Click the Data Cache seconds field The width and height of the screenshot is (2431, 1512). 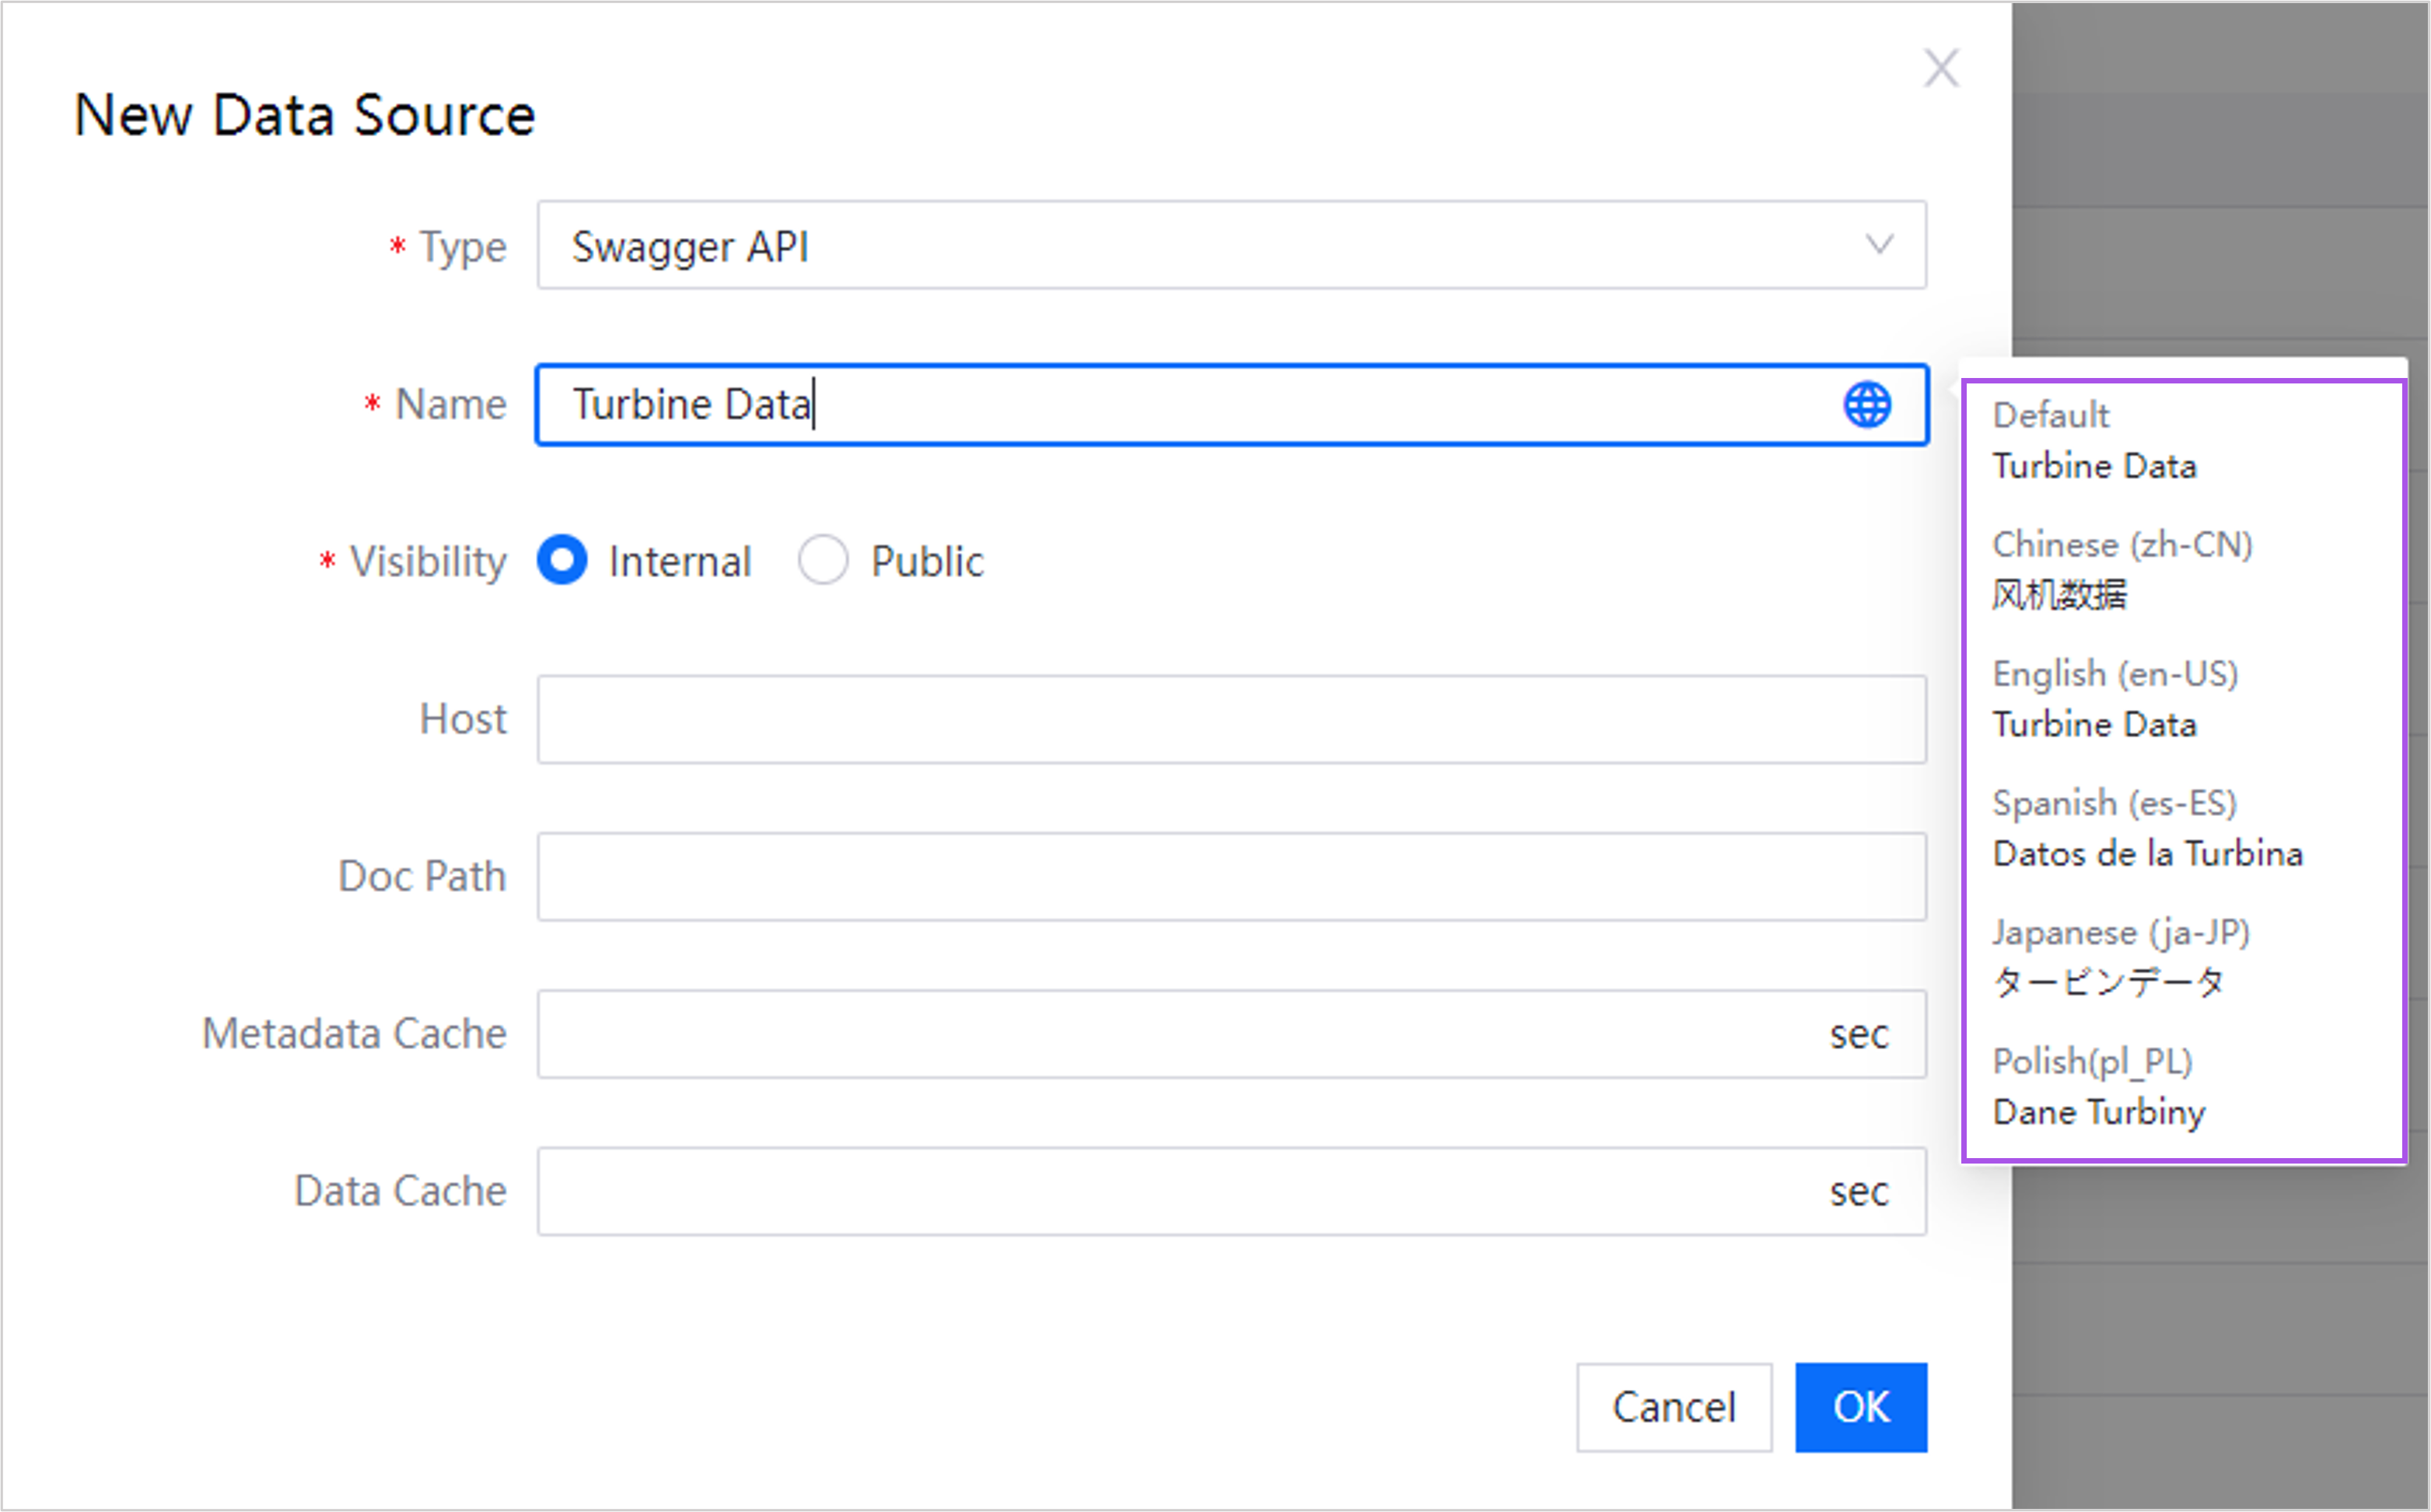coord(1180,1191)
